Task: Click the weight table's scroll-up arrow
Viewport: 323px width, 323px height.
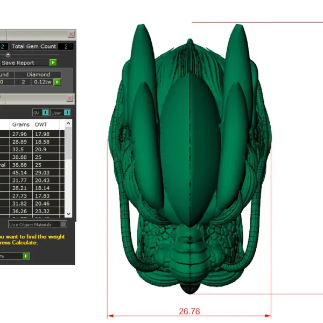Action: coord(68,123)
